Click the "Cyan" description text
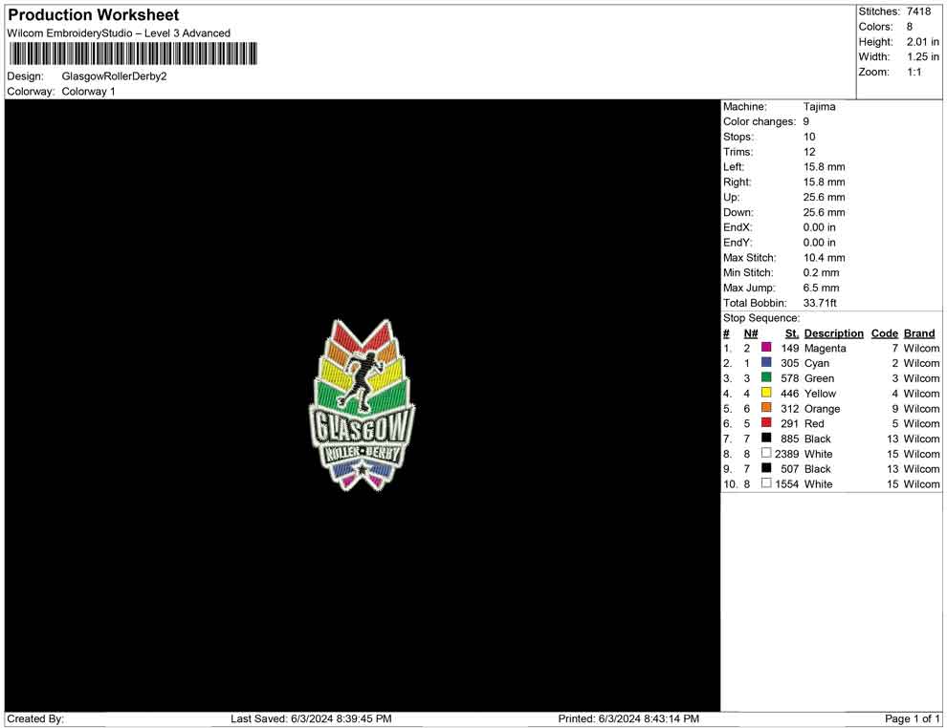This screenshot has height=728, width=947. (x=817, y=364)
